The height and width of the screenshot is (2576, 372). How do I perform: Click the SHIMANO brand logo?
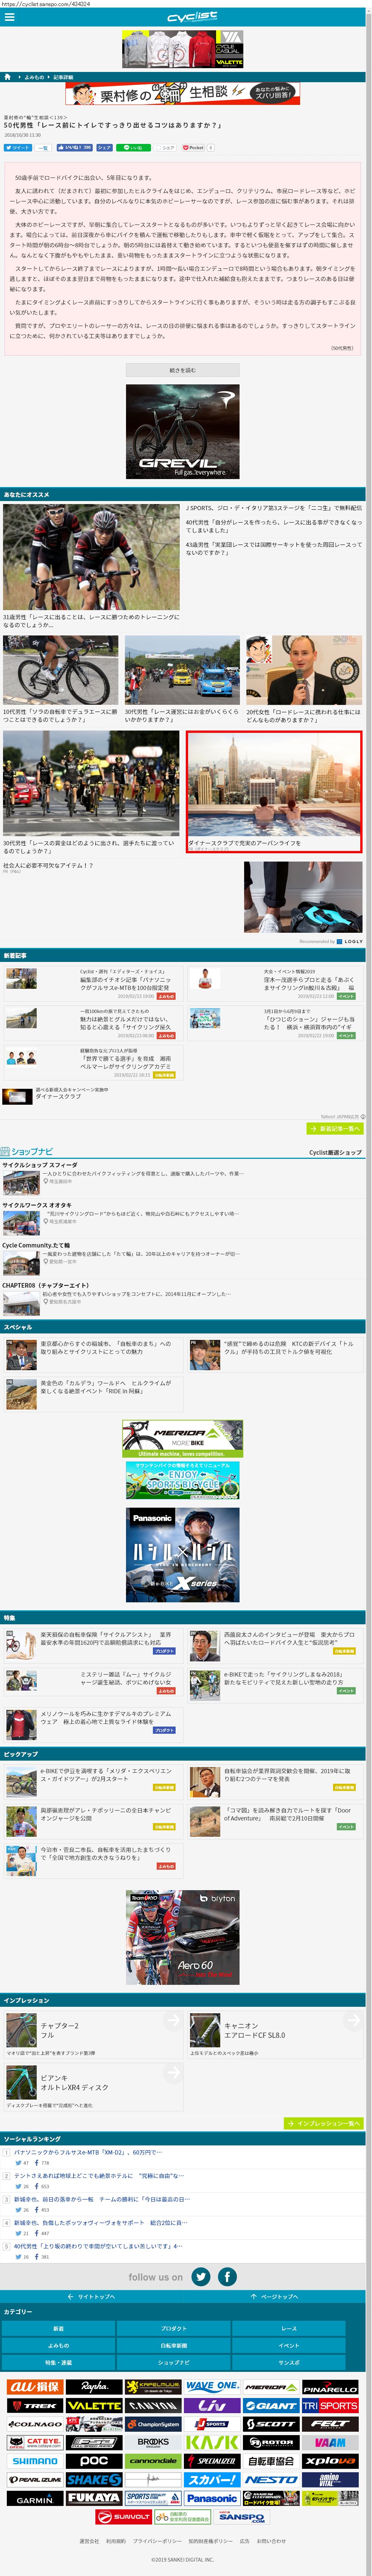[x=35, y=2461]
